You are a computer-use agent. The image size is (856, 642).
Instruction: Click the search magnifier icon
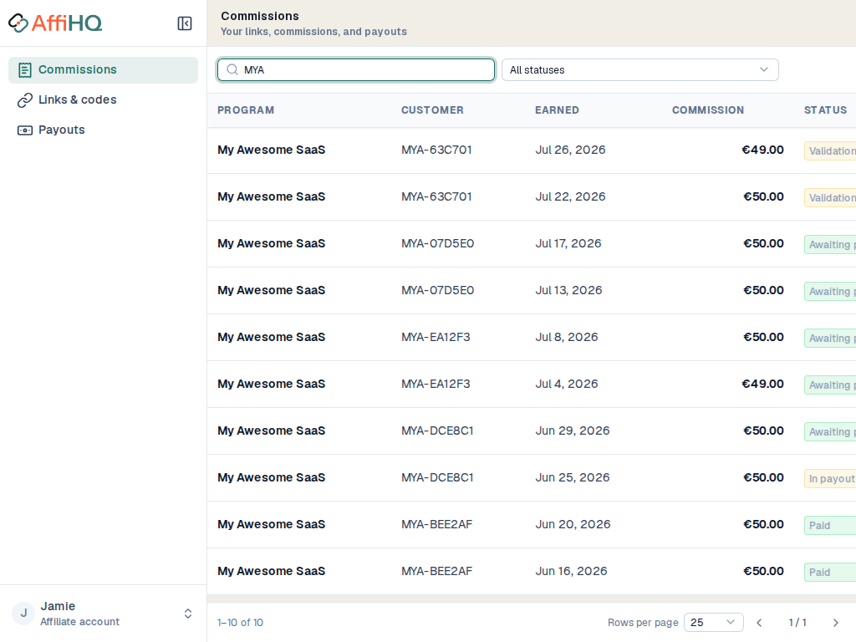coord(232,70)
